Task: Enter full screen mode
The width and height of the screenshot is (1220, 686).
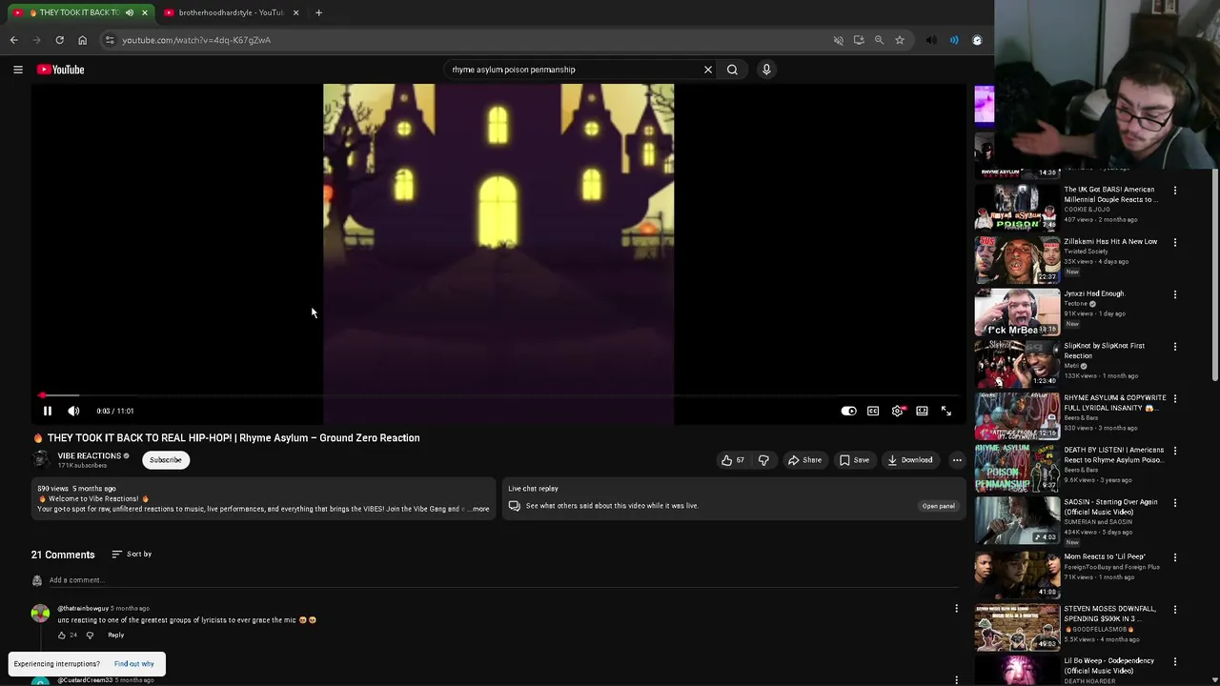Action: [946, 411]
